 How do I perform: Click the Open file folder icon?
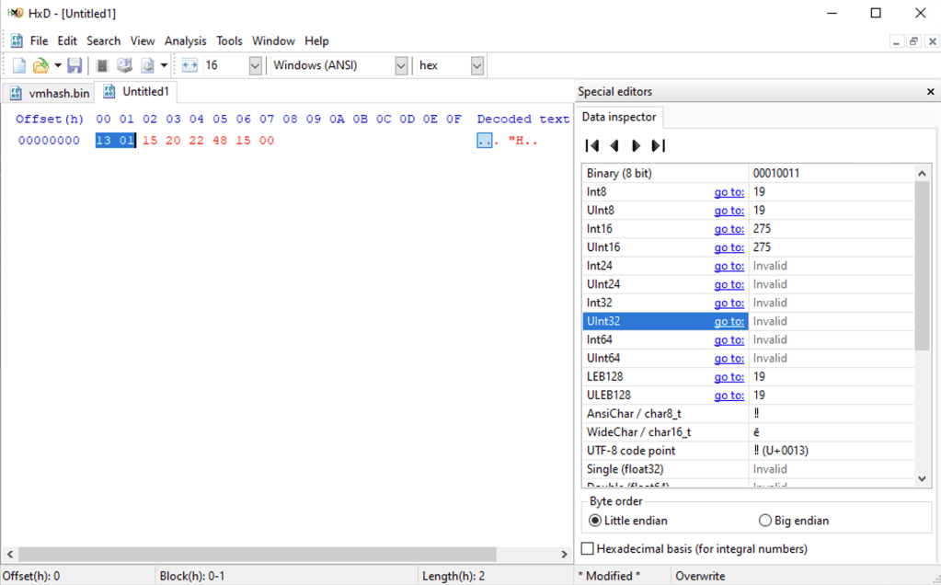(x=40, y=65)
